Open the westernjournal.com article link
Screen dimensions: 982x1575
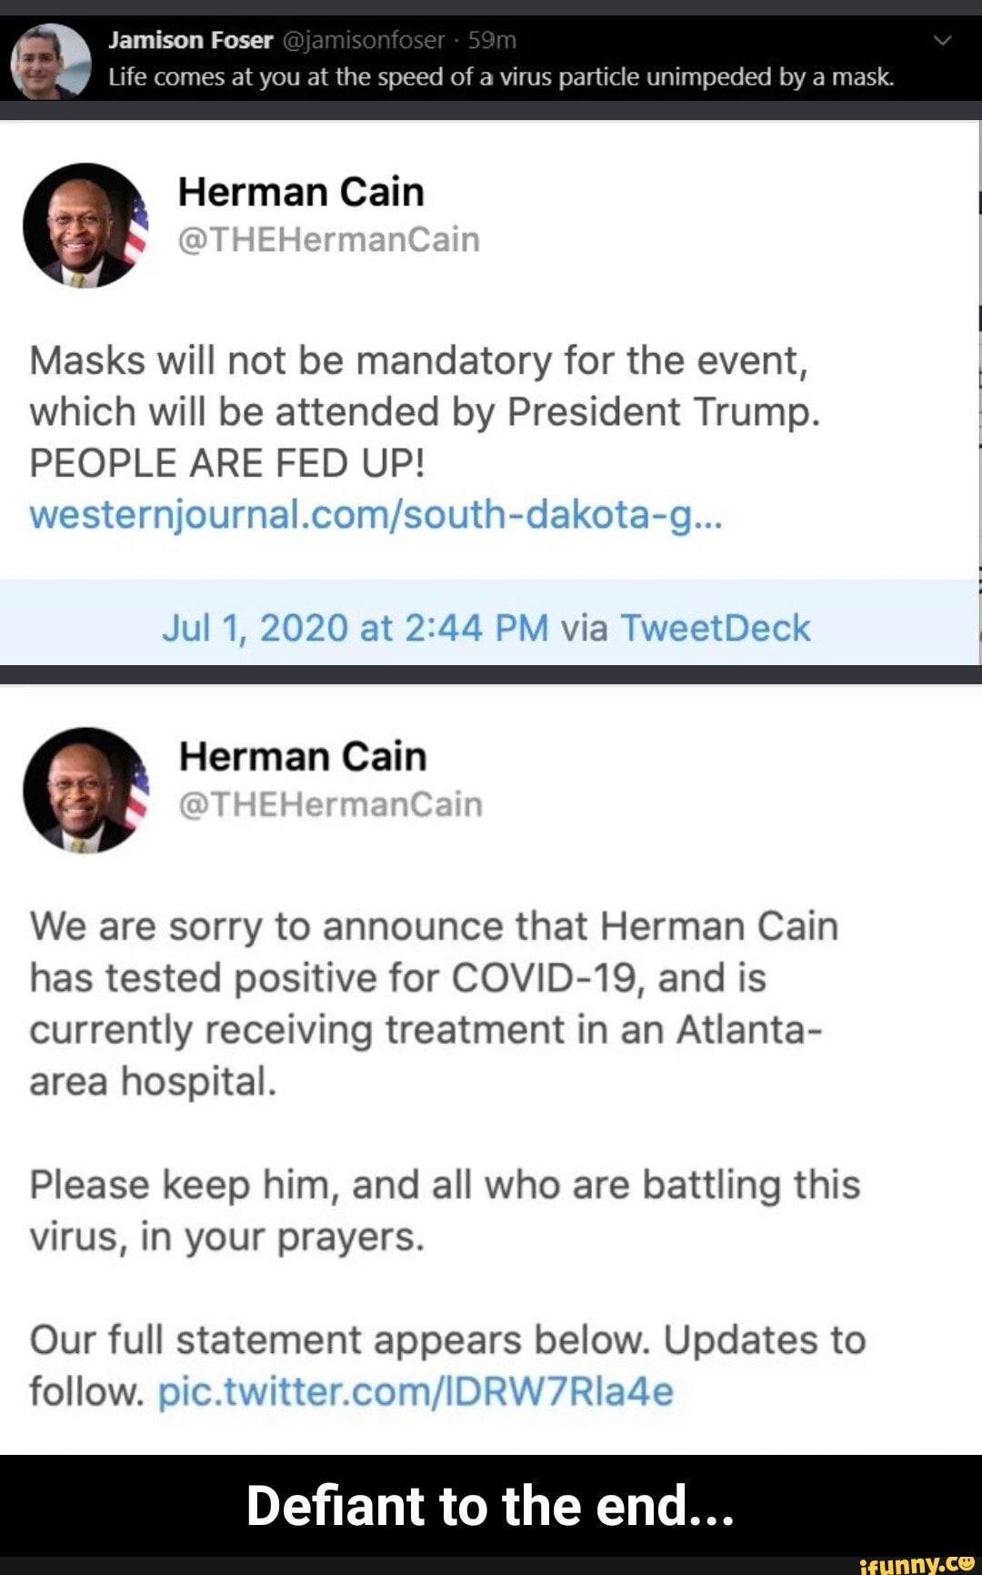[376, 515]
